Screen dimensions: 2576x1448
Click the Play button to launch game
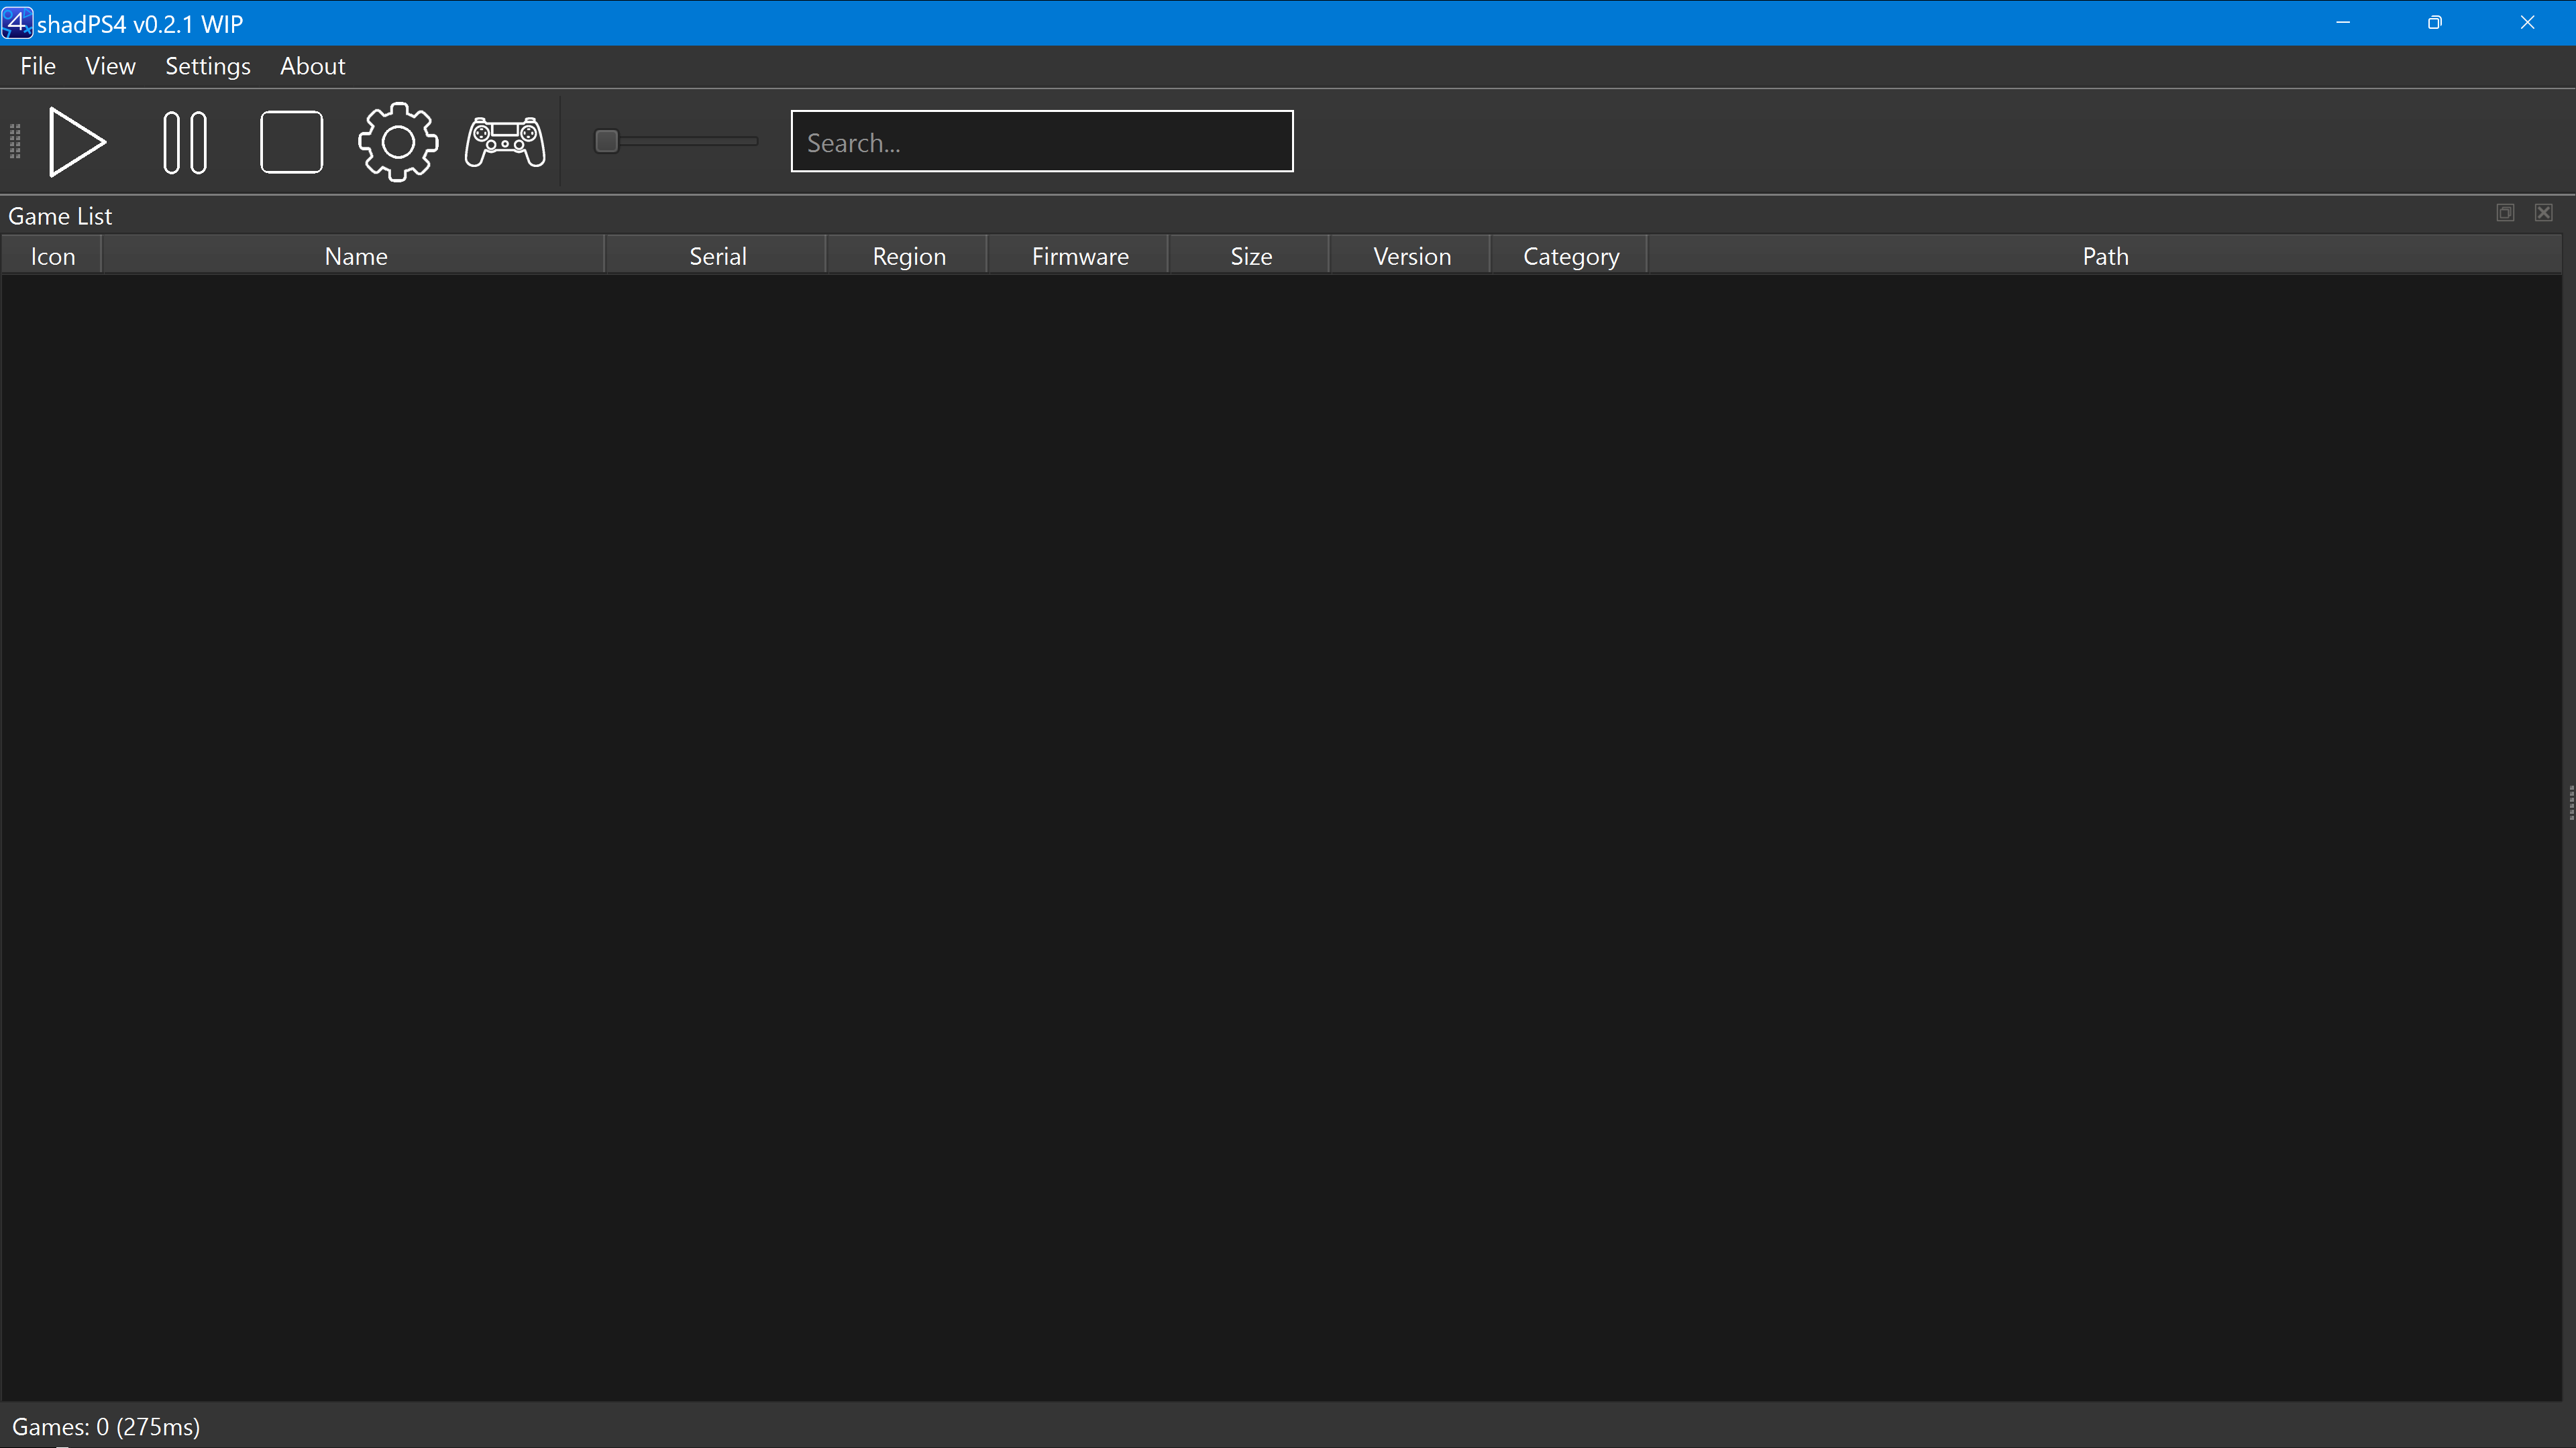click(x=78, y=142)
